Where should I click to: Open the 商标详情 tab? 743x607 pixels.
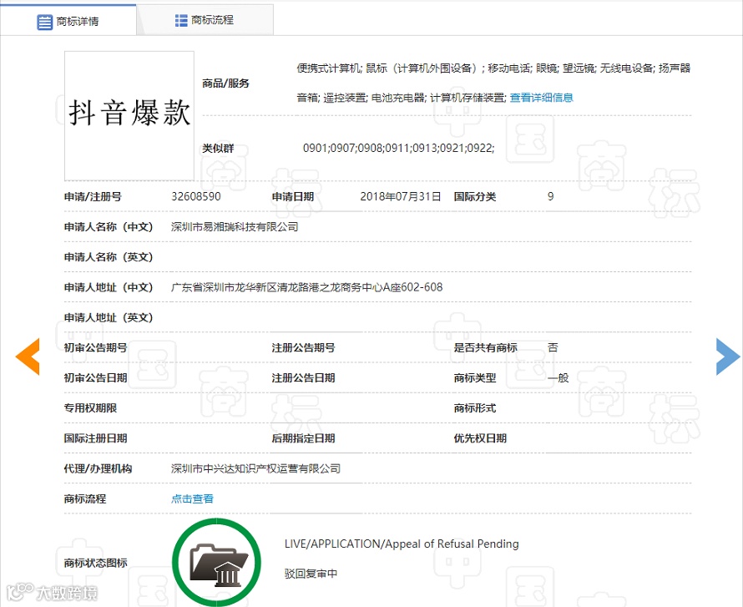[68, 21]
